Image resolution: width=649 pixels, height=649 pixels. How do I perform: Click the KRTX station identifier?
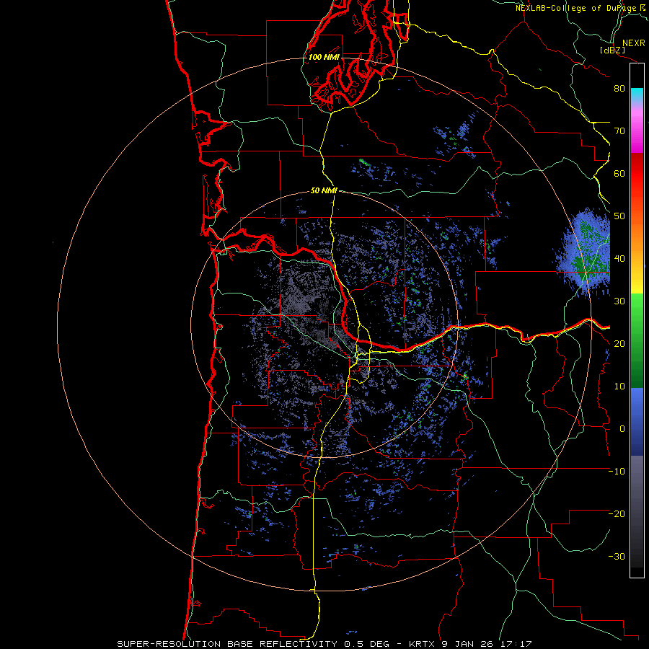pos(422,644)
